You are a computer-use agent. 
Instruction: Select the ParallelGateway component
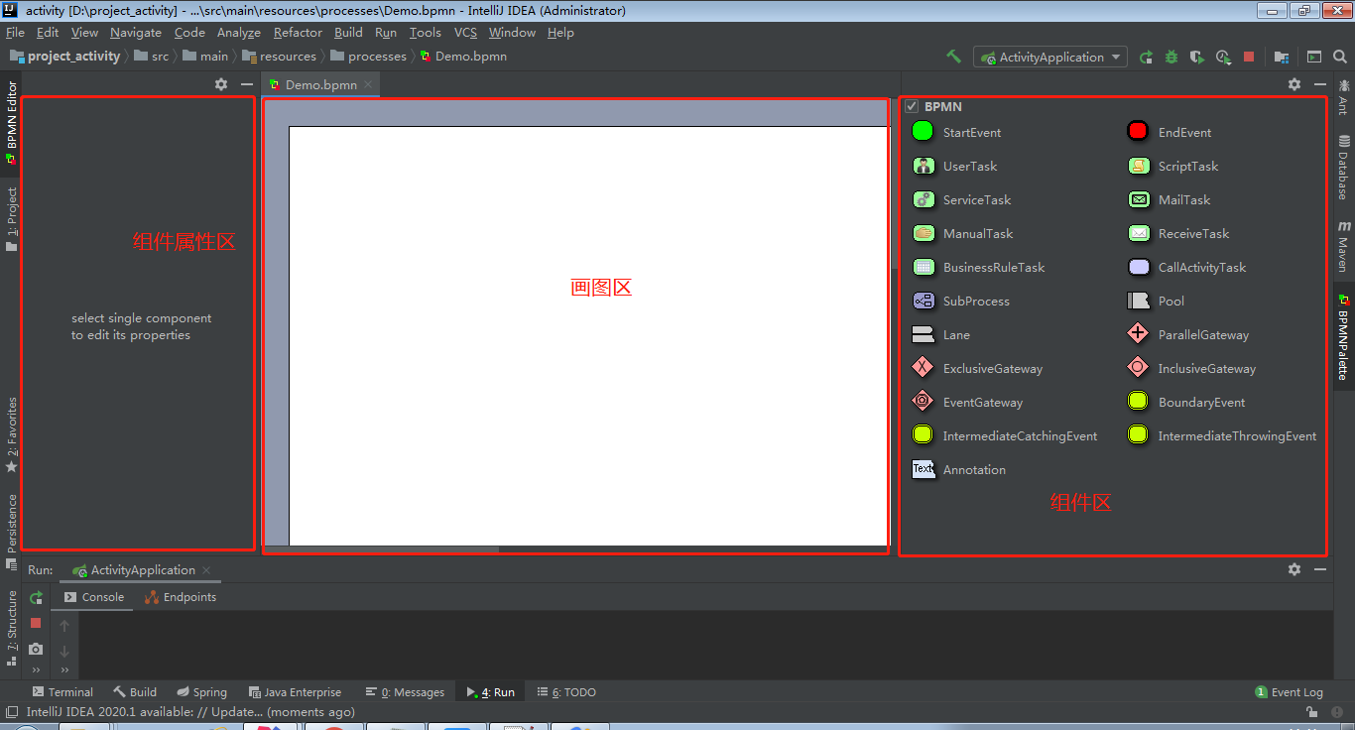click(1201, 334)
